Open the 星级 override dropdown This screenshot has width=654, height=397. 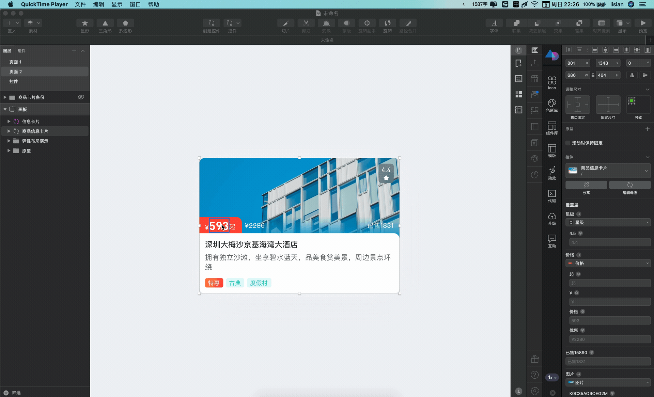[x=608, y=222]
